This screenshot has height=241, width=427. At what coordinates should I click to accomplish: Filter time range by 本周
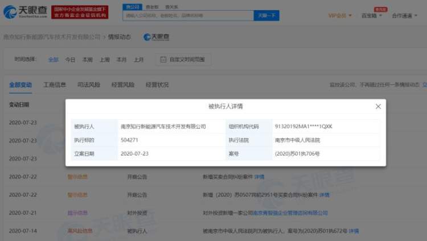pyautogui.click(x=88, y=59)
